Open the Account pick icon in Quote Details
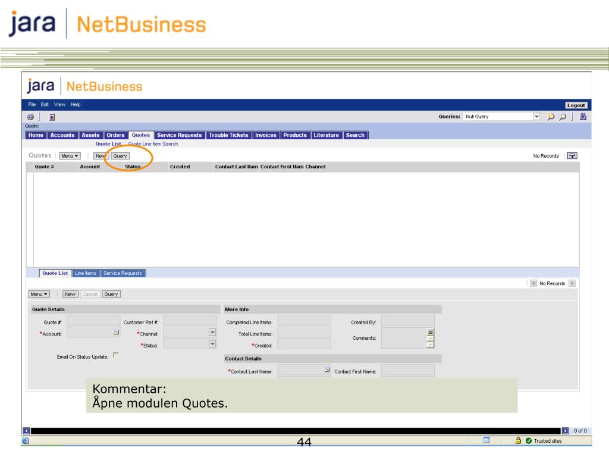 tap(116, 332)
